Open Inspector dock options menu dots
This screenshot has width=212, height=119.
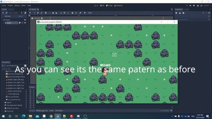point(210,10)
